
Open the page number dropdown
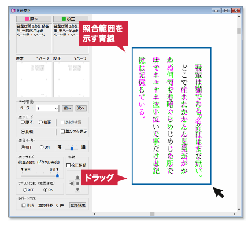pyautogui.click(x=47, y=108)
